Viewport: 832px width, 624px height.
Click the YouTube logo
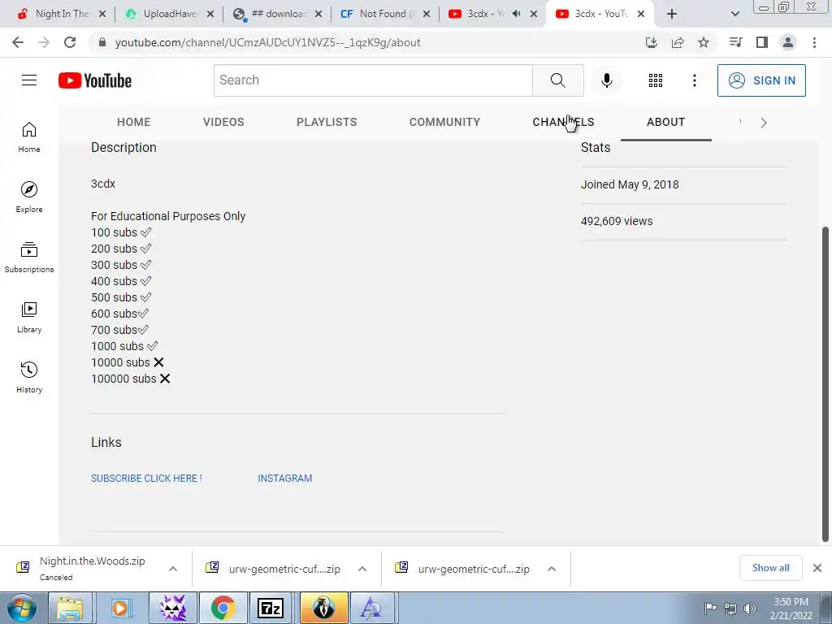pyautogui.click(x=95, y=80)
